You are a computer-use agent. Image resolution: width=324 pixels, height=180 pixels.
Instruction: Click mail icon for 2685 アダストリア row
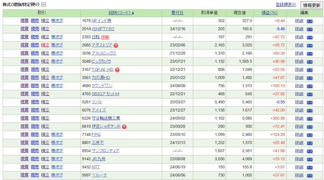[309, 45]
